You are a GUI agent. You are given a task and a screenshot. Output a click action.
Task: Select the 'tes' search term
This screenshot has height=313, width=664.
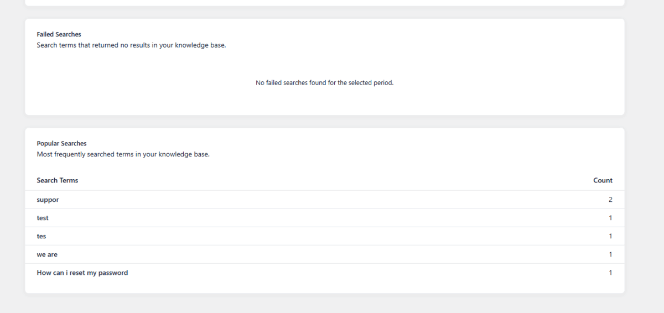click(x=41, y=236)
